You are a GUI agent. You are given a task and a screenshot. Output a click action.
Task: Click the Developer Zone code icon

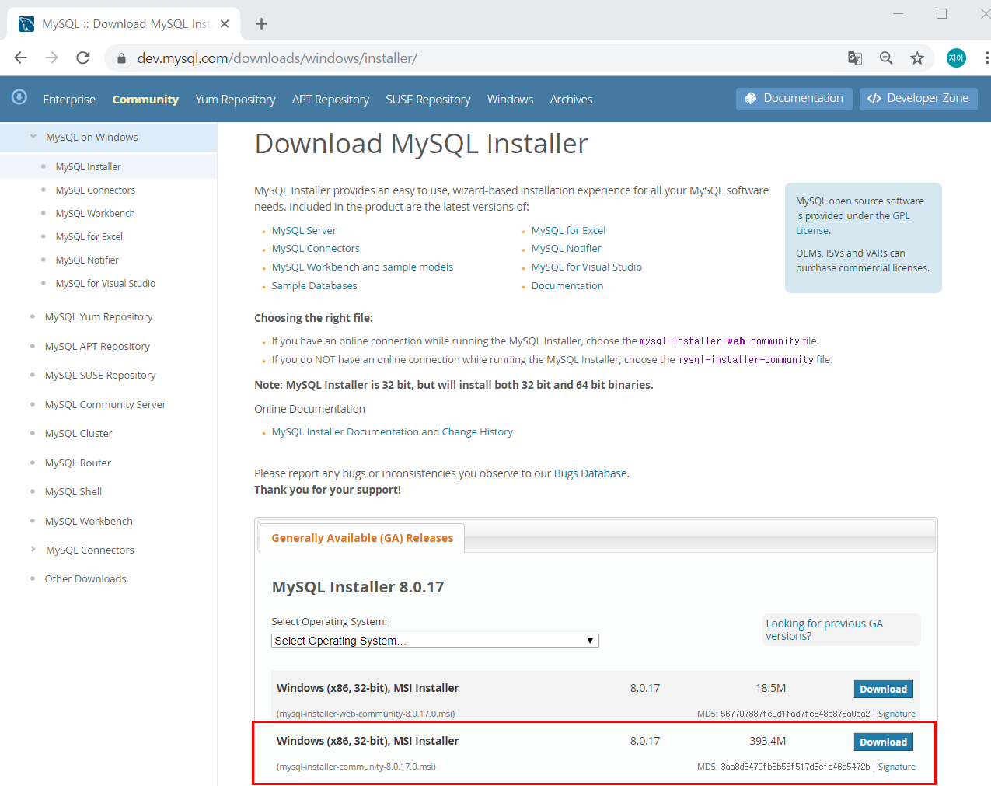tap(874, 99)
